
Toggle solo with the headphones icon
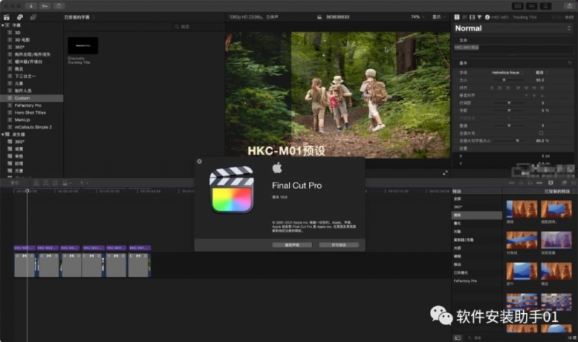530,183
